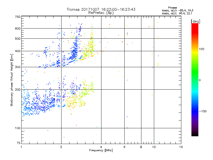This screenshot has width=213, height=160.
Task: Click the colorbar tick label '0'
Action: [x=200, y=80]
